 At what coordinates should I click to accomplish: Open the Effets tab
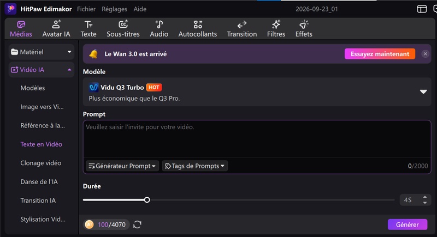tap(304, 29)
